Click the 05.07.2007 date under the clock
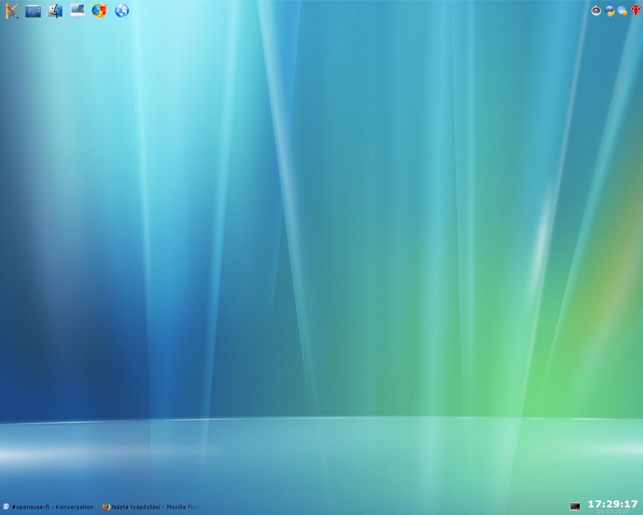Screen dimensions: 643x515 pyautogui.click(x=612, y=512)
